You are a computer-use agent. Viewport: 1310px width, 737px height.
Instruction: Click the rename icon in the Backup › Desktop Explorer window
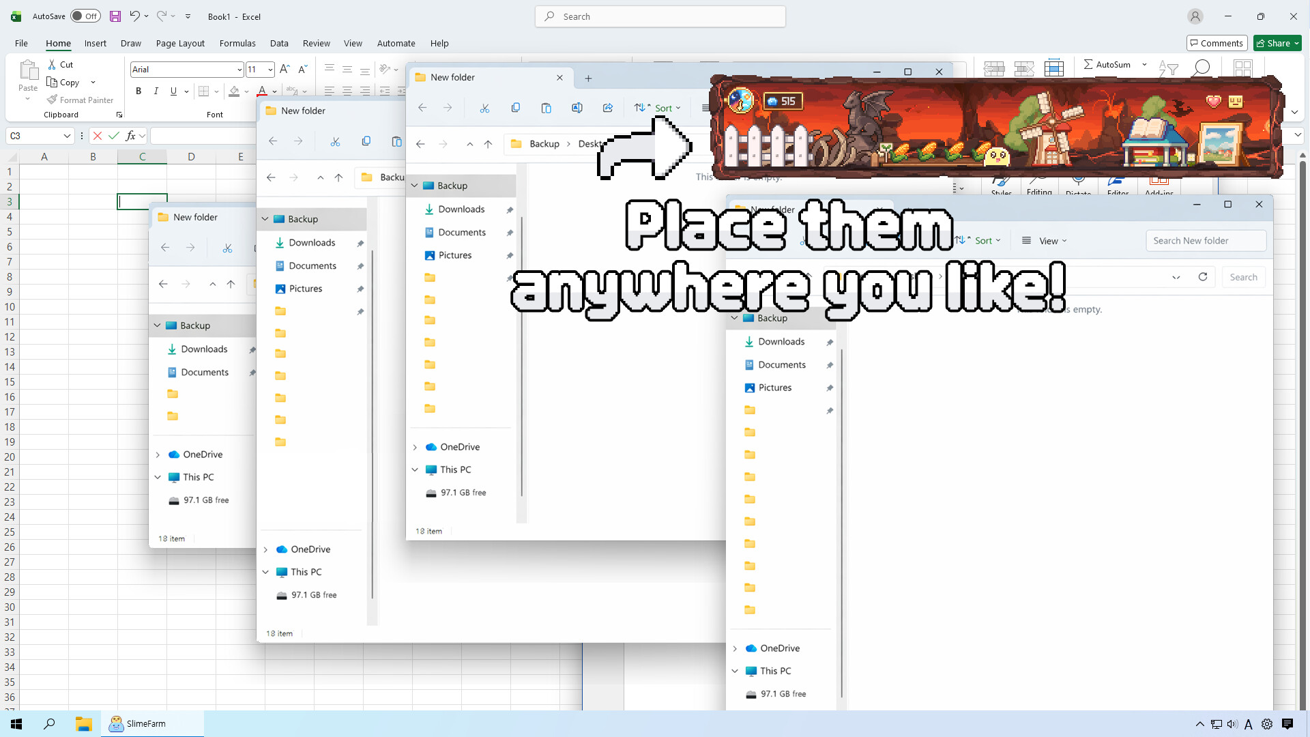click(577, 108)
